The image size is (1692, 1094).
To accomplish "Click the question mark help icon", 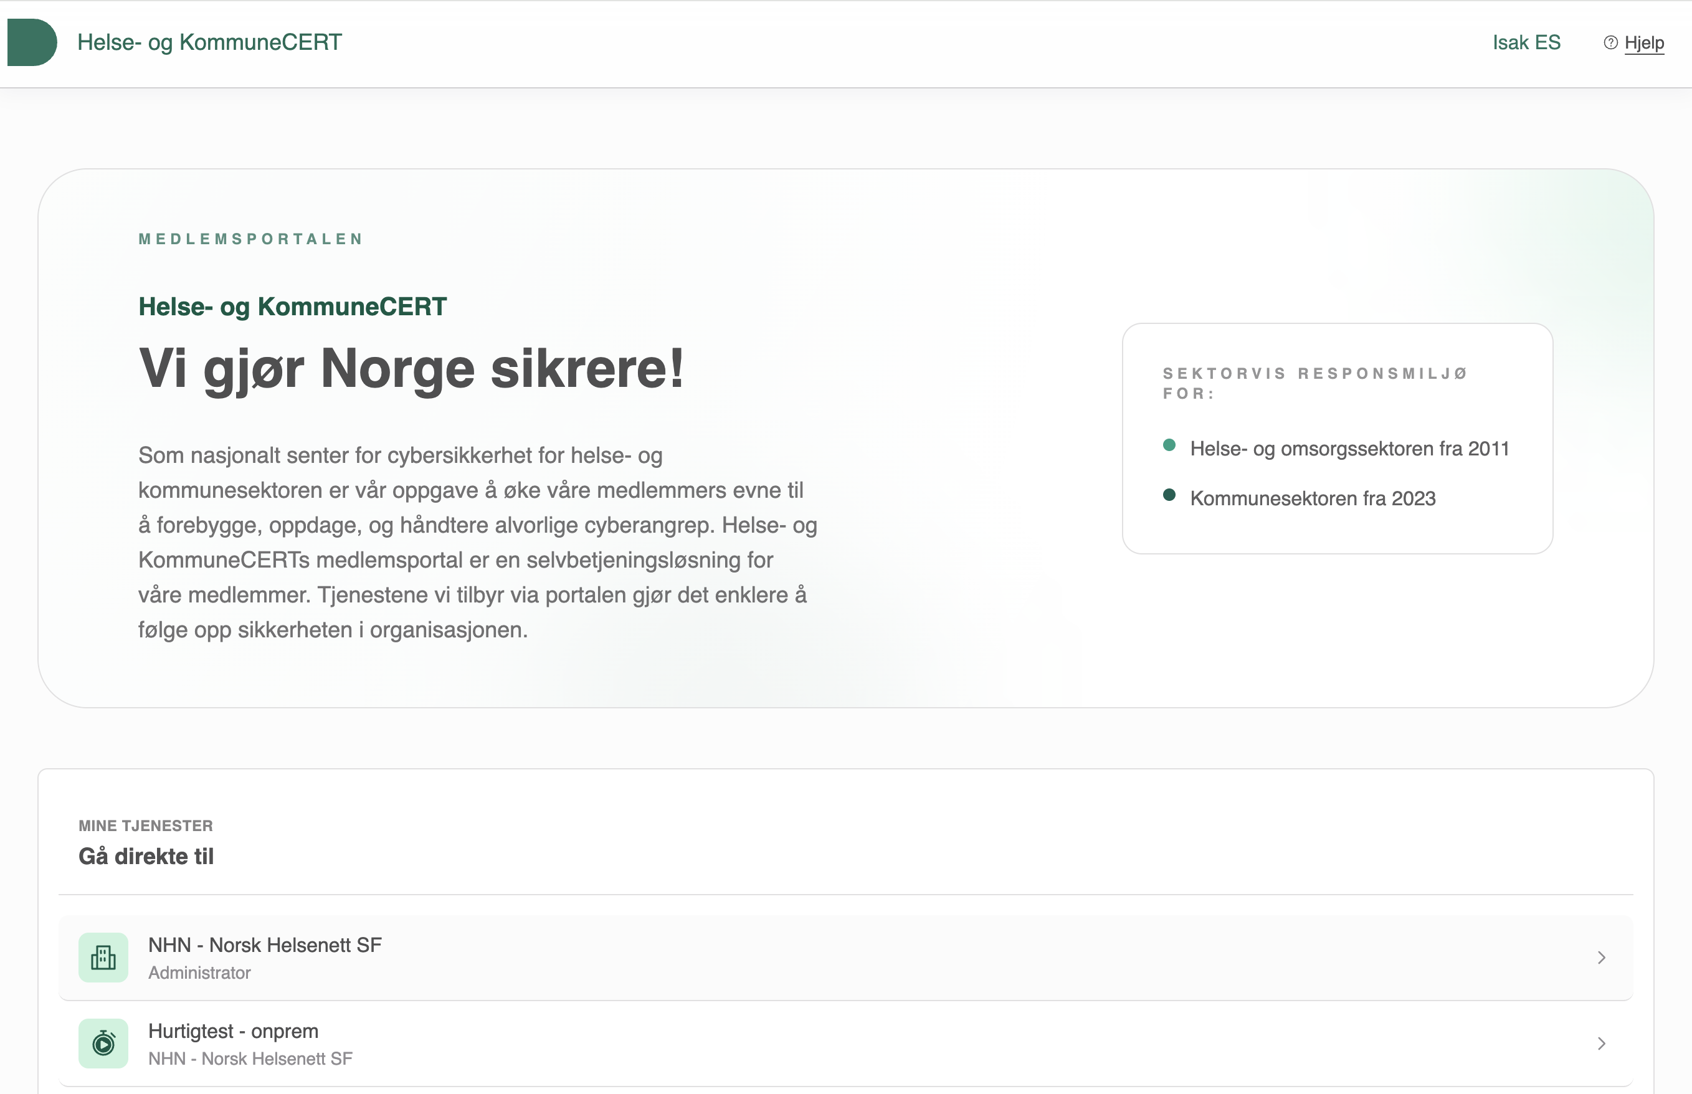I will (1610, 42).
